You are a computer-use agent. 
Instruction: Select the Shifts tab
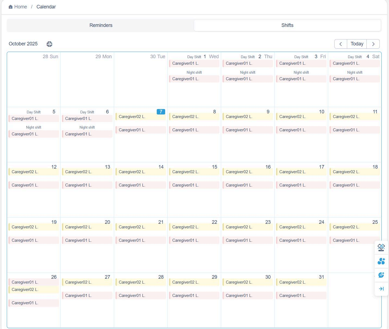coord(287,25)
